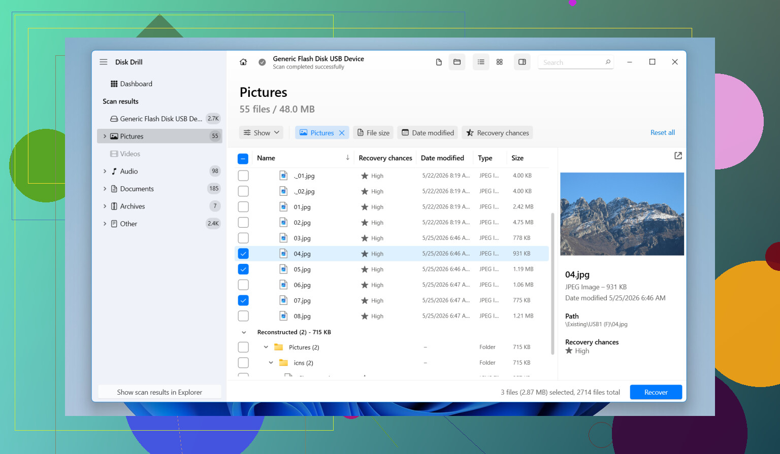
Task: Check the ._02.jpg checkbox
Action: tap(243, 191)
